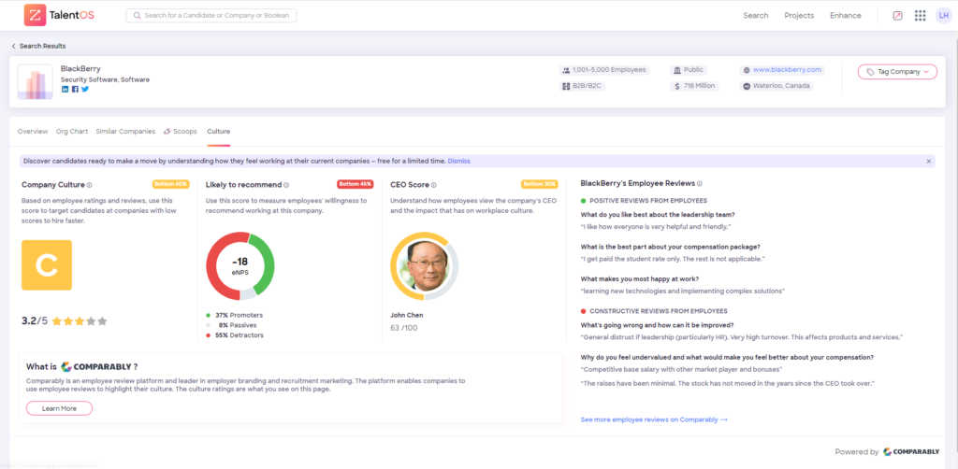The width and height of the screenshot is (958, 469).
Task: Click the BlackBerry company logo thumbnail
Action: pos(35,81)
